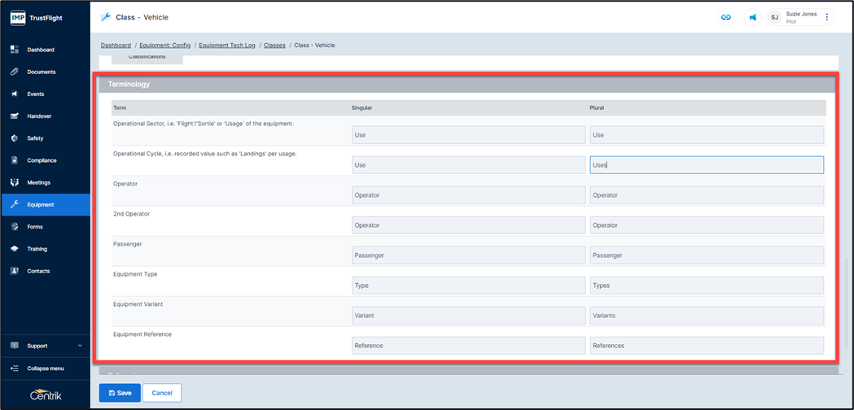Focus the Equipment Type singular field

click(468, 286)
